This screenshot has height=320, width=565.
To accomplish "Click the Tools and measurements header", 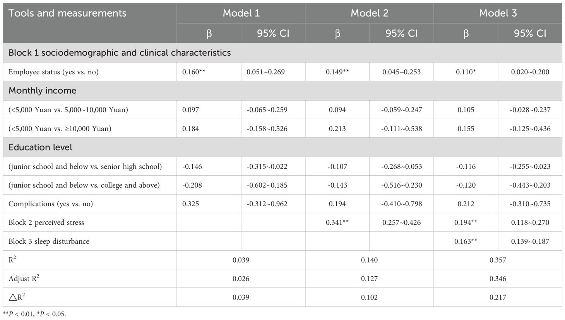I will (x=67, y=13).
